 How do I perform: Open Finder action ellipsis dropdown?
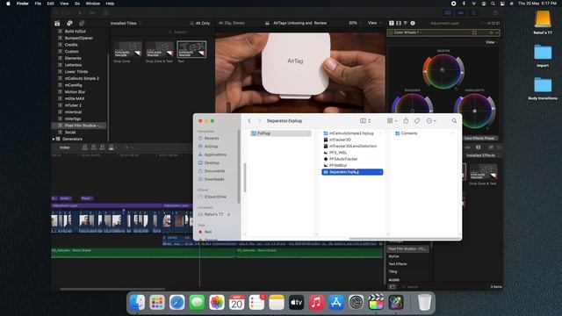431,121
